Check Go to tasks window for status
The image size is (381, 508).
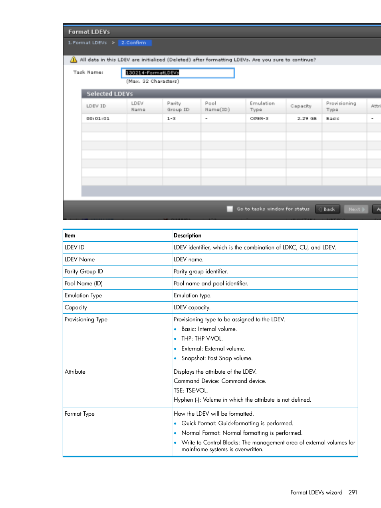(x=230, y=209)
